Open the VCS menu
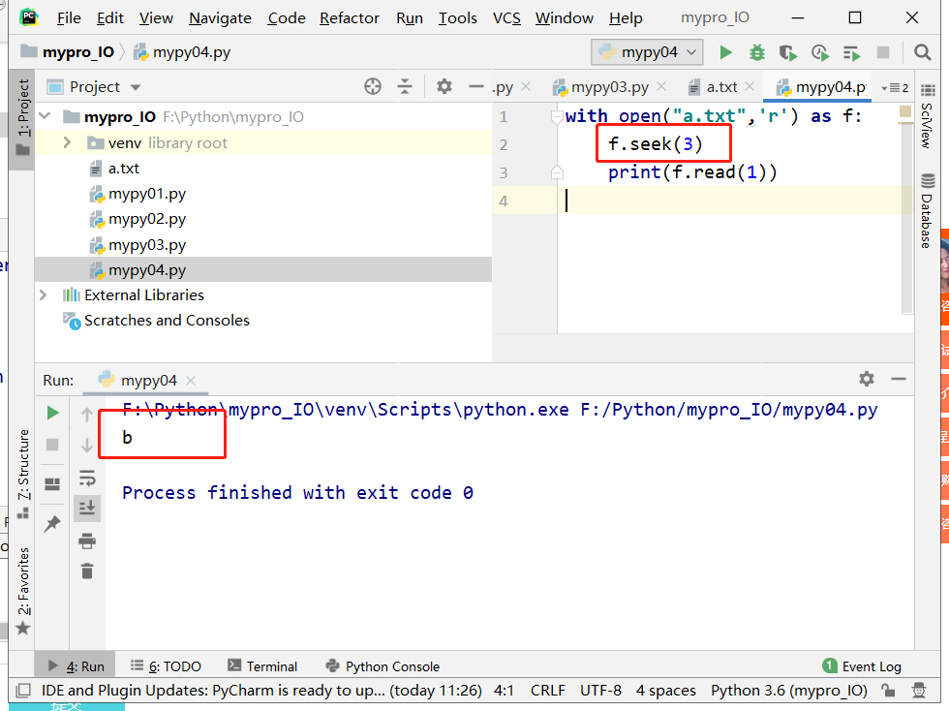The width and height of the screenshot is (949, 711). 506,18
